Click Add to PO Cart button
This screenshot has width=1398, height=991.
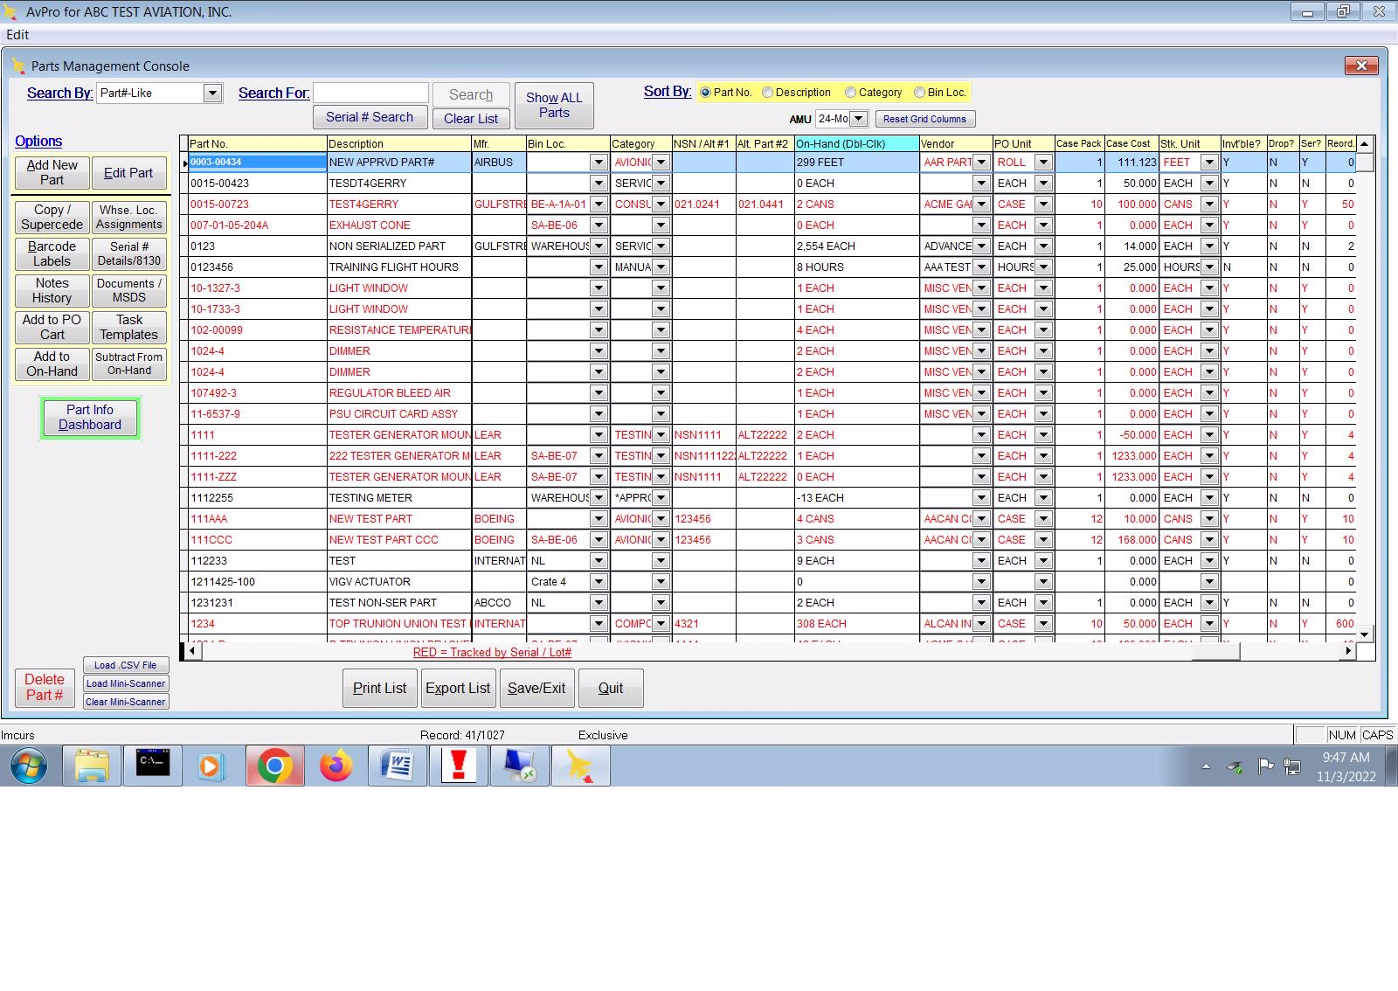[x=52, y=327]
